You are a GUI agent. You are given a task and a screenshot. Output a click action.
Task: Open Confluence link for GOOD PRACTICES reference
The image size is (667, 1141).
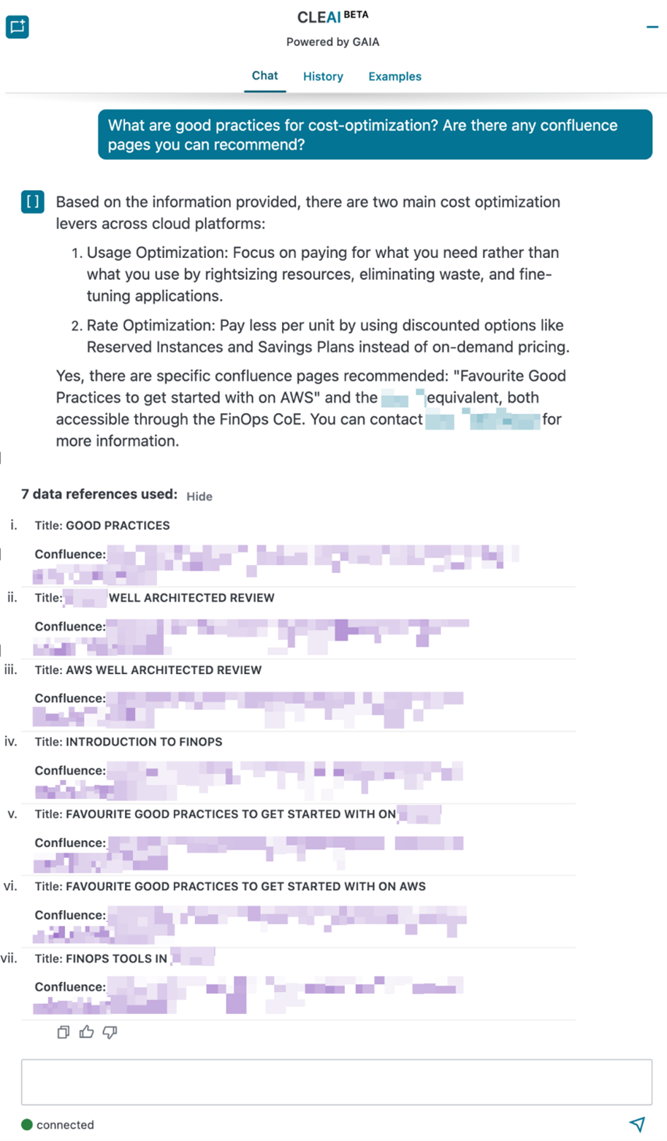[292, 556]
